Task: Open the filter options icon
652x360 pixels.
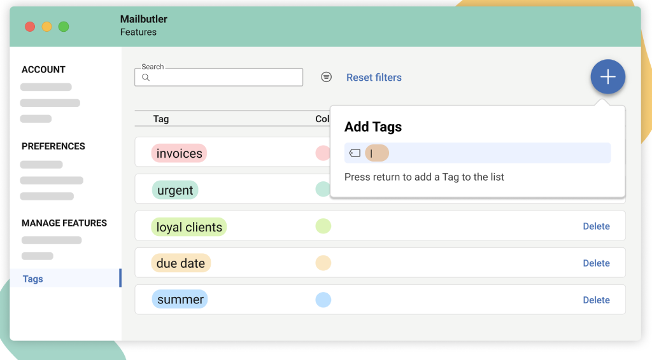Action: click(327, 77)
